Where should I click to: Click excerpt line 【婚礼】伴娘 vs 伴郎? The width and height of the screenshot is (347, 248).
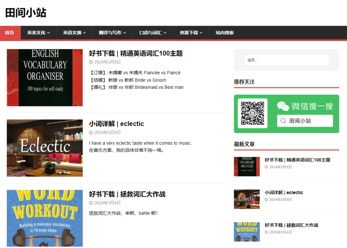(x=136, y=87)
